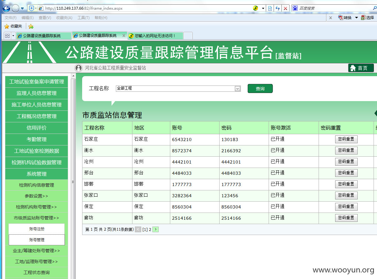Open the recent pages history dropdown arrow
Viewport: 377px width, 279px height.
click(x=22, y=8)
